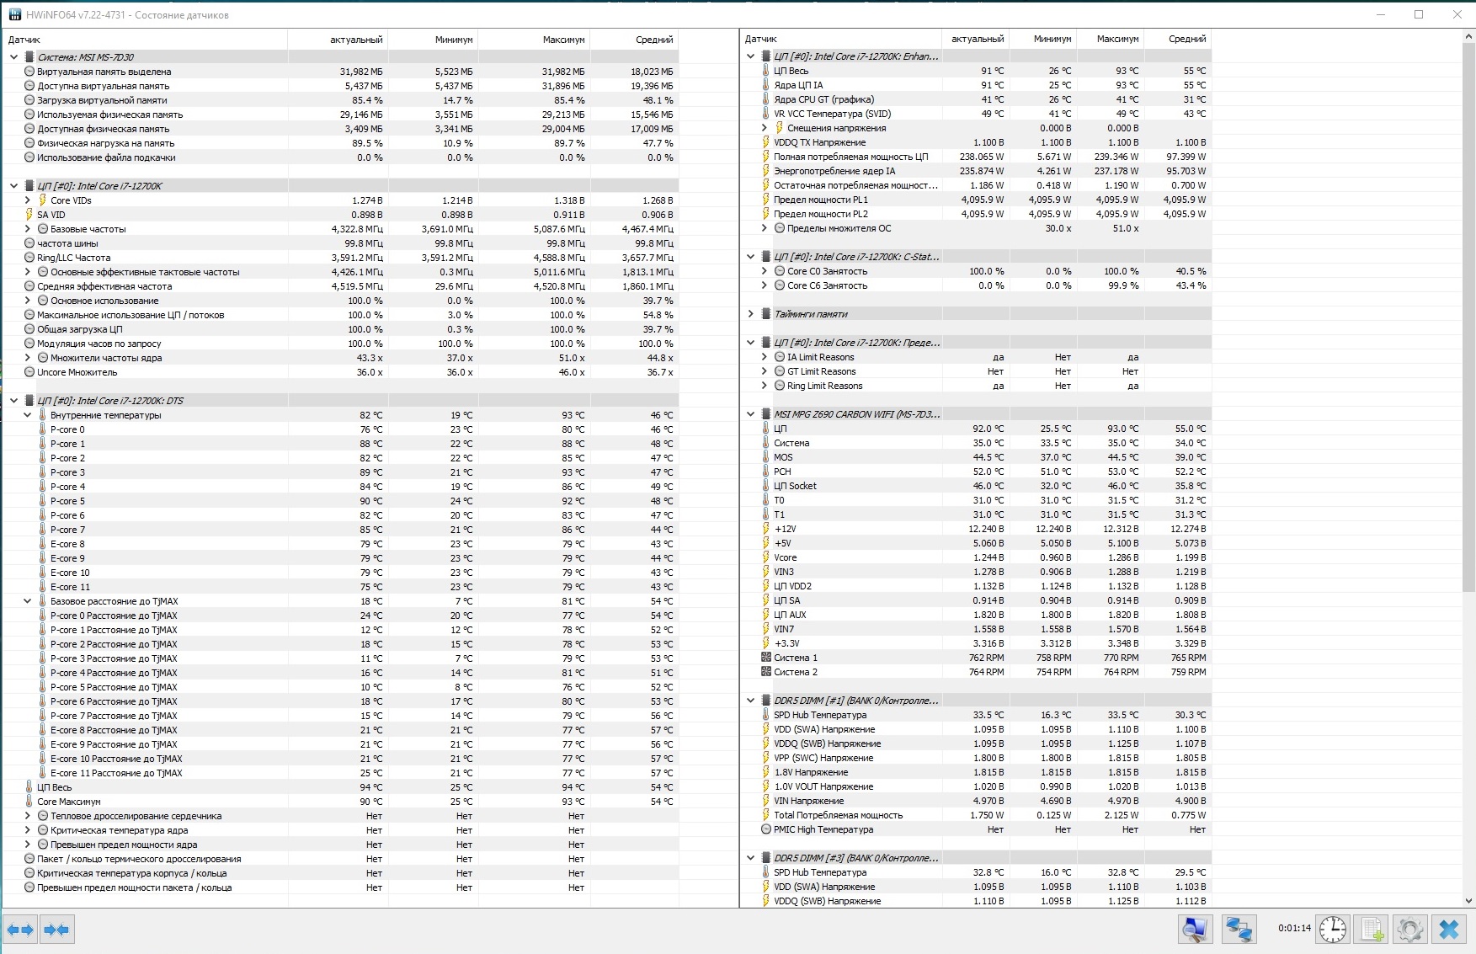Expand Core C0 Занятость row
The width and height of the screenshot is (1476, 954).
(764, 271)
